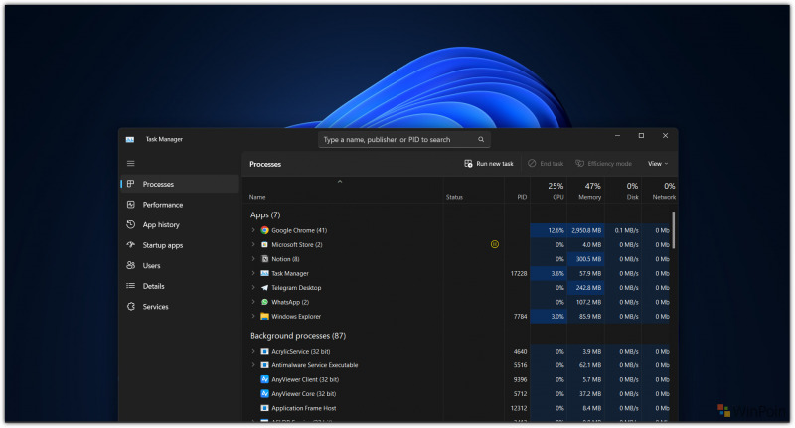Click the AcrylicService process icon
The image size is (795, 428).
click(x=264, y=351)
